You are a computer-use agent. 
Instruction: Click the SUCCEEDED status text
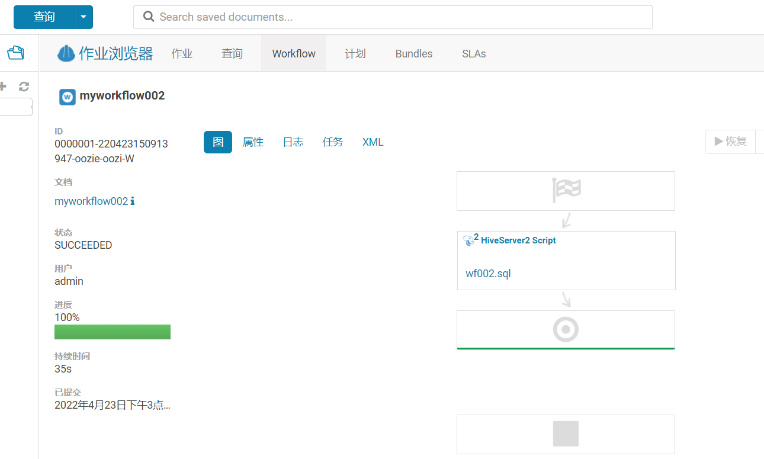pyautogui.click(x=83, y=245)
